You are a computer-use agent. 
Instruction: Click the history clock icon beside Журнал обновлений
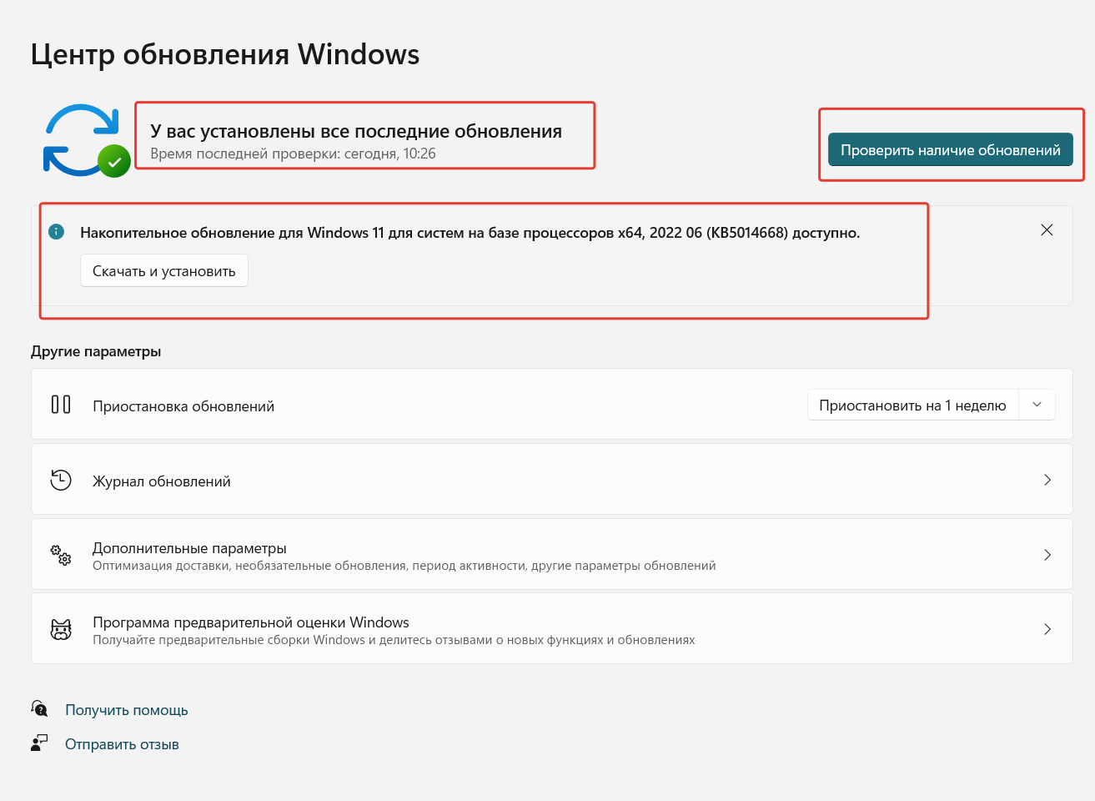(61, 480)
